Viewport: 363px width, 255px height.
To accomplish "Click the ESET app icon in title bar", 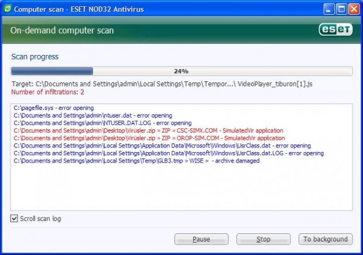I will coord(8,9).
